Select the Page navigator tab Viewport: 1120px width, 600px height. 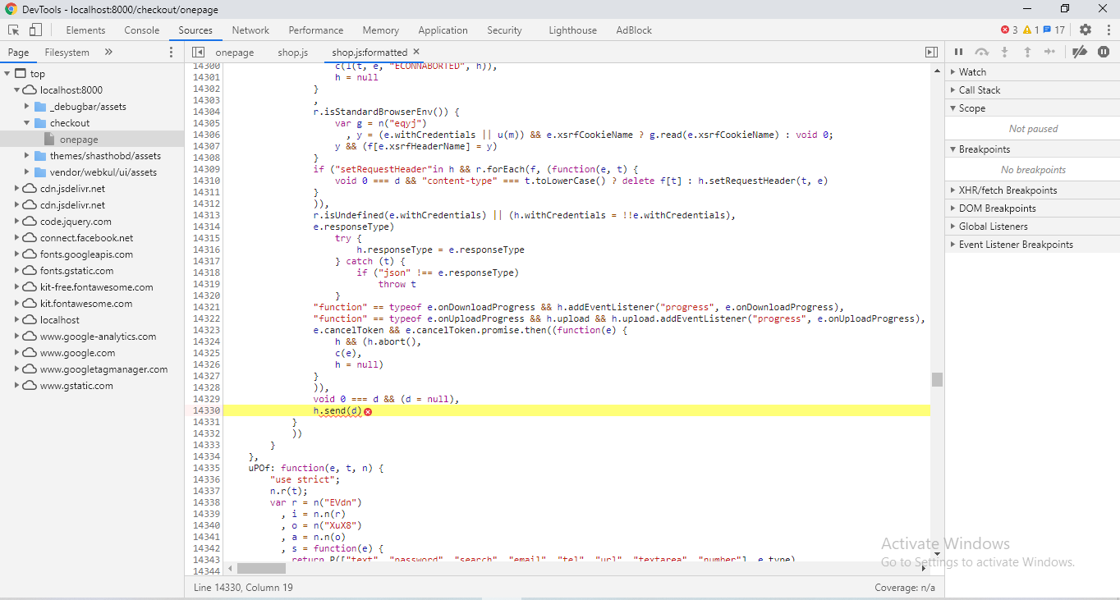tap(18, 52)
